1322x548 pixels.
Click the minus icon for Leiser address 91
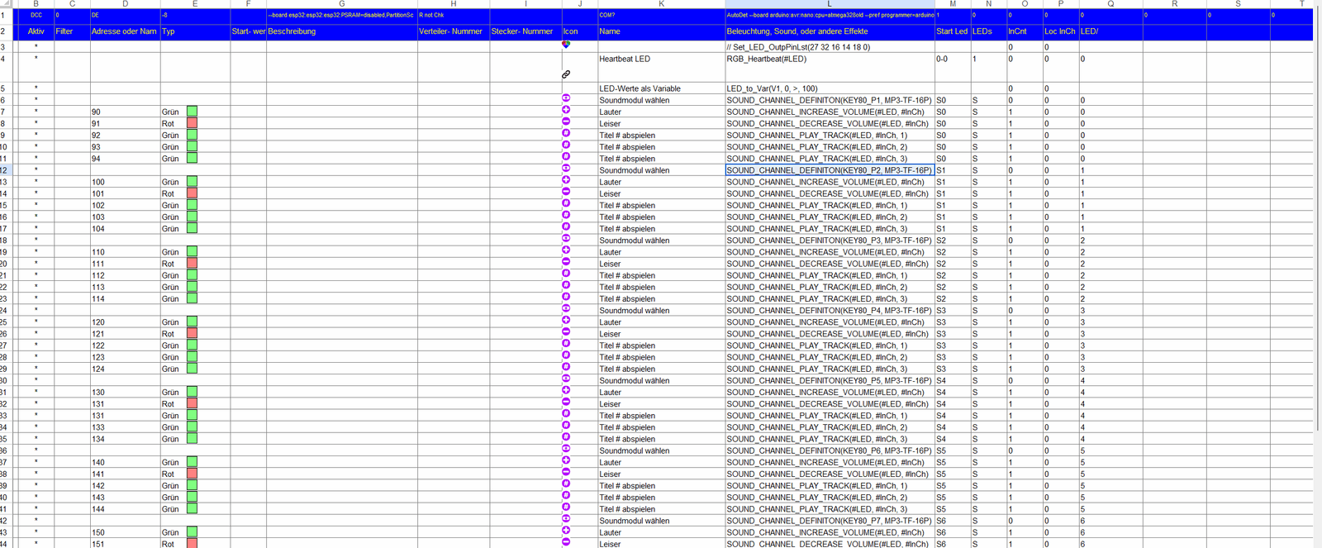(x=566, y=122)
